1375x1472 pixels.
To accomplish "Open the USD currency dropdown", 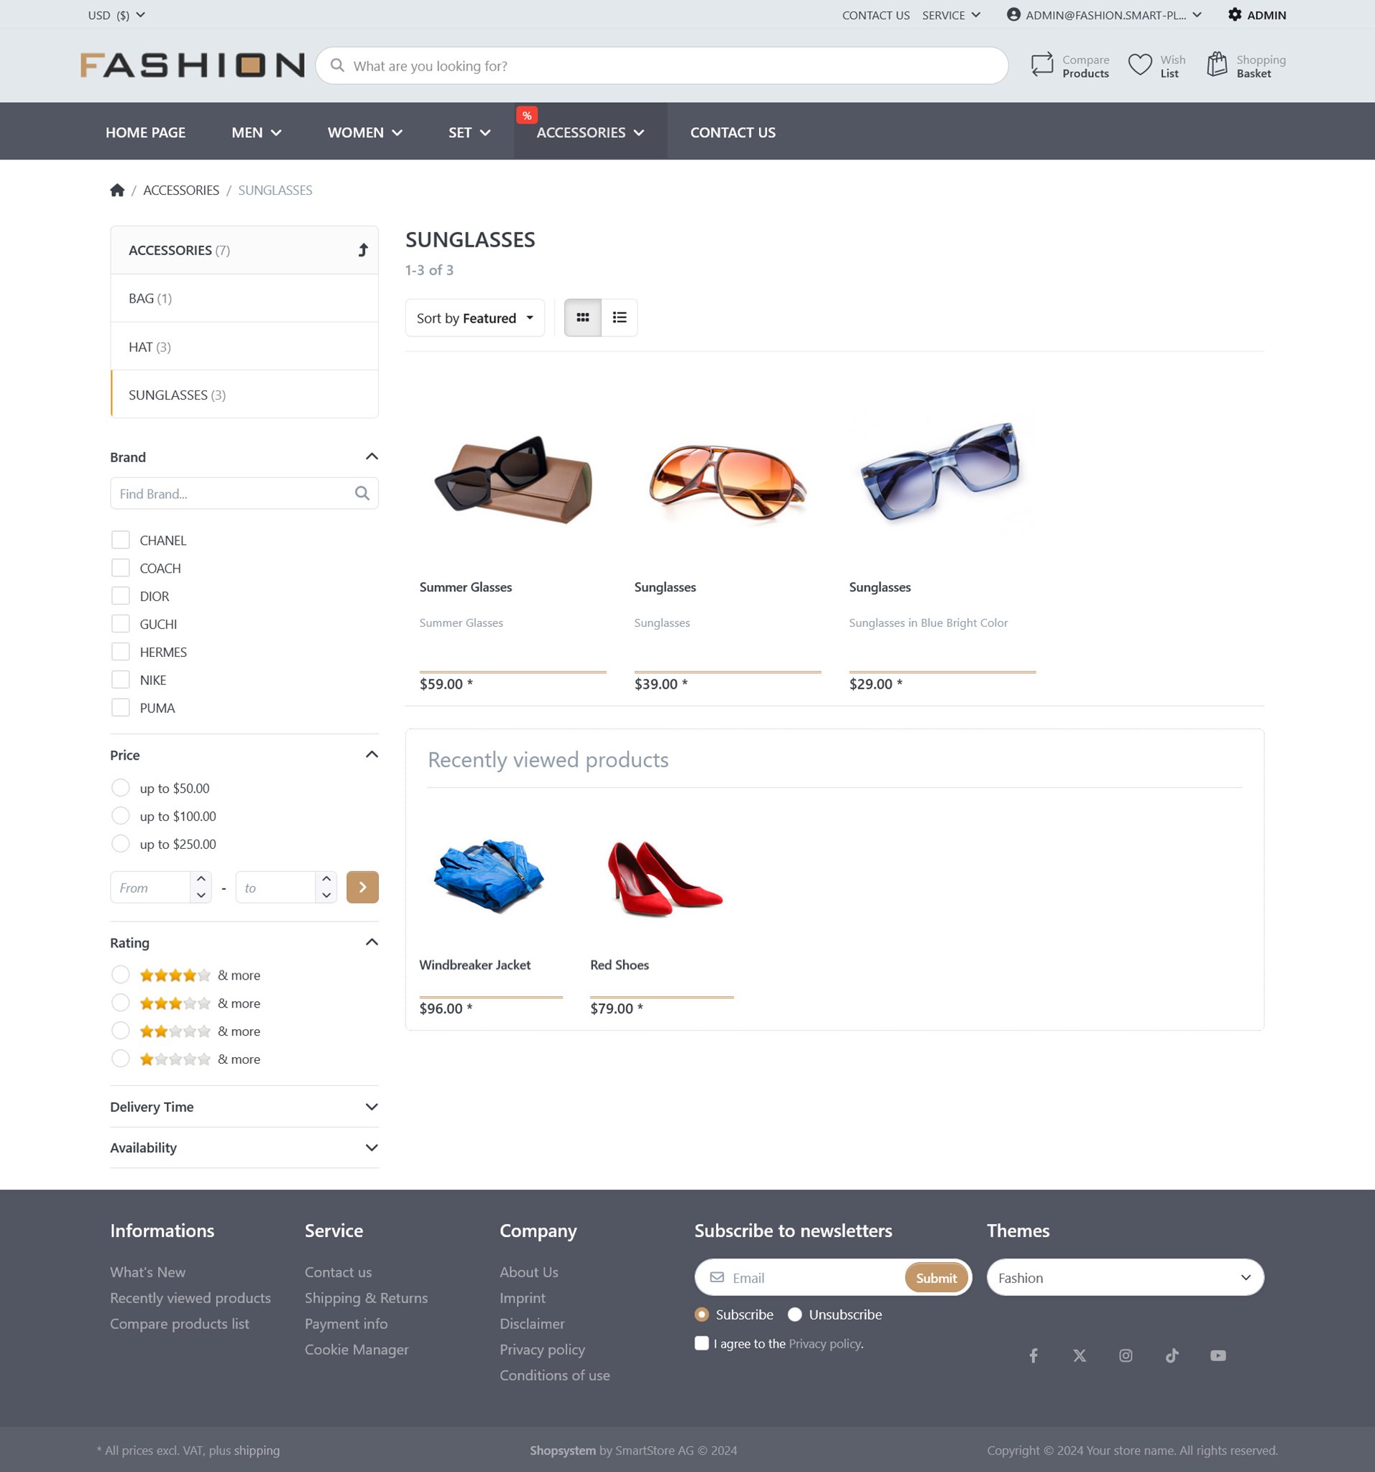I will 116,15.
